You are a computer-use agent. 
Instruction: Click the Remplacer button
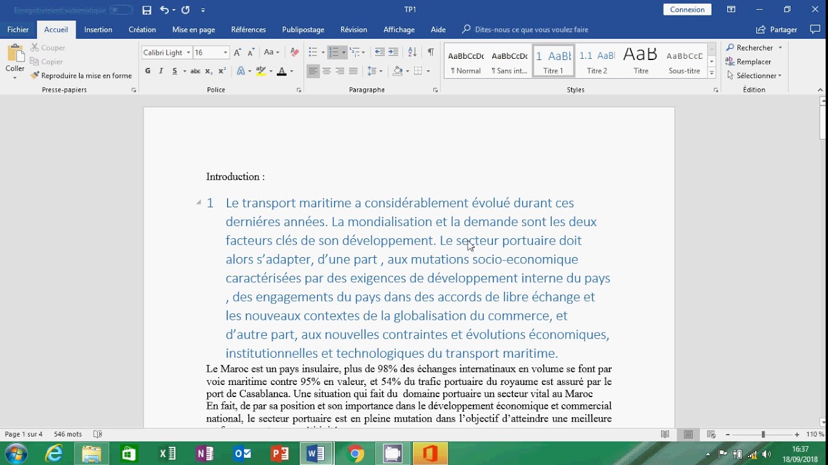[x=749, y=62]
